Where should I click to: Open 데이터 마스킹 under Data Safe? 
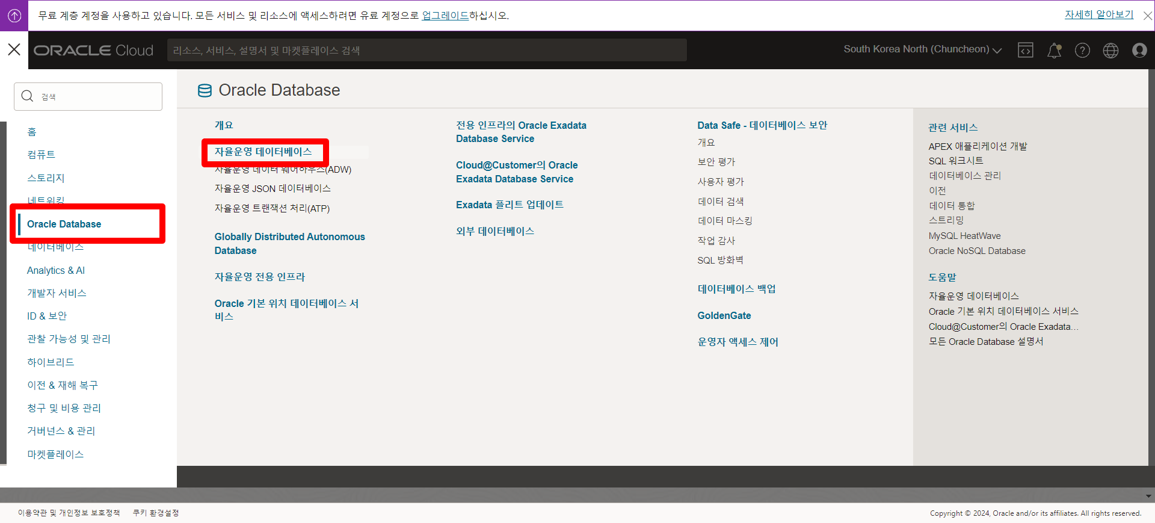click(x=725, y=221)
